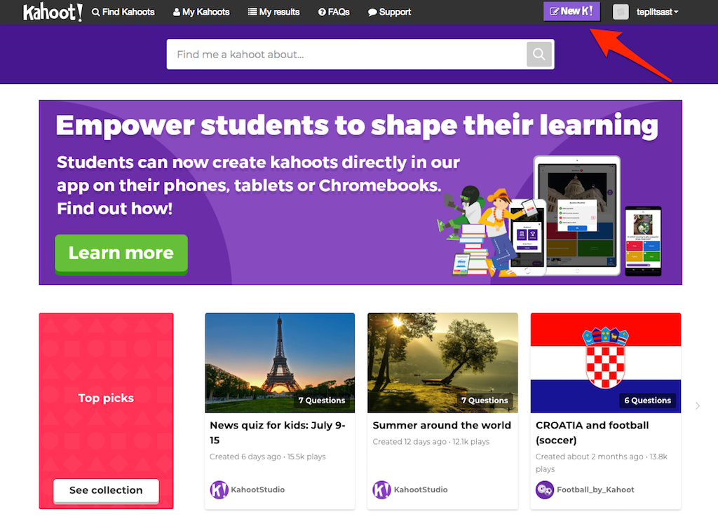Viewport: 718px width, 528px height.
Task: Open Summer around the world title
Action: pyautogui.click(x=442, y=425)
